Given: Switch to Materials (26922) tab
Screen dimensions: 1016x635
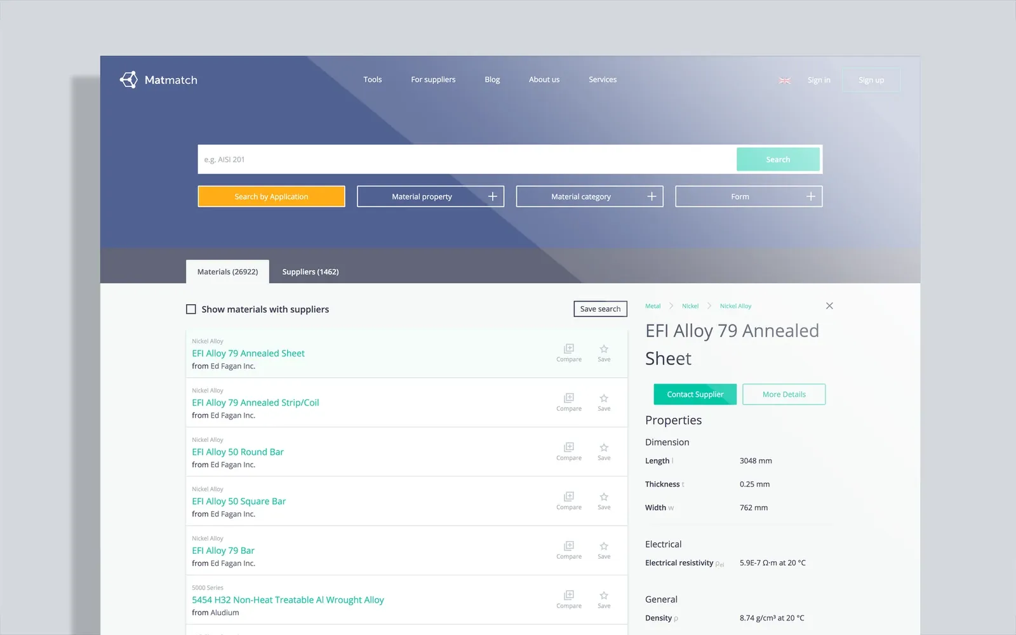Looking at the screenshot, I should click(227, 271).
